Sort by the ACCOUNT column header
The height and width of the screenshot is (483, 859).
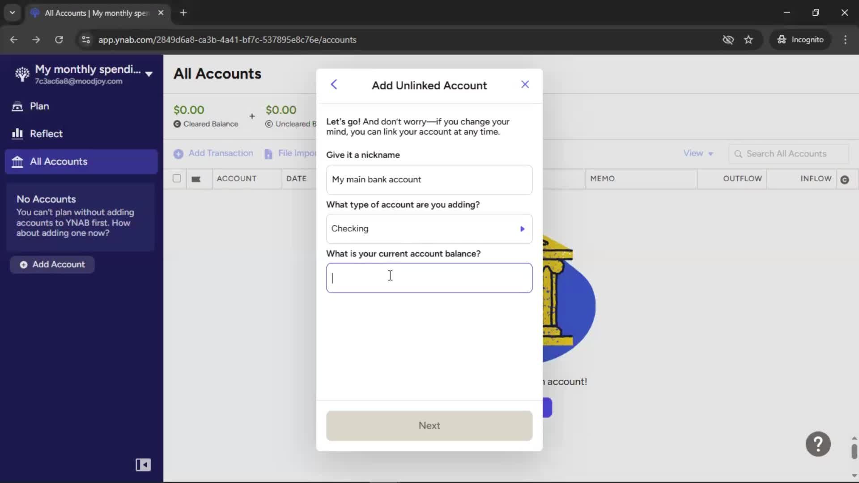click(x=236, y=178)
